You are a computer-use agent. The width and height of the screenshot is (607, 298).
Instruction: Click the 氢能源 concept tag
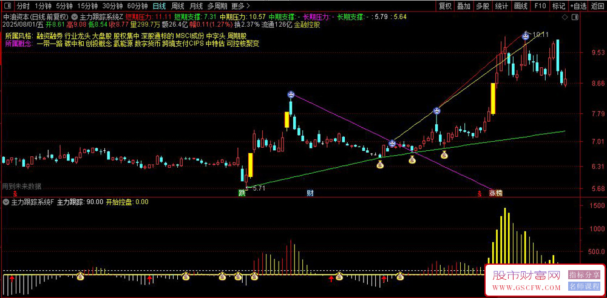(x=123, y=44)
